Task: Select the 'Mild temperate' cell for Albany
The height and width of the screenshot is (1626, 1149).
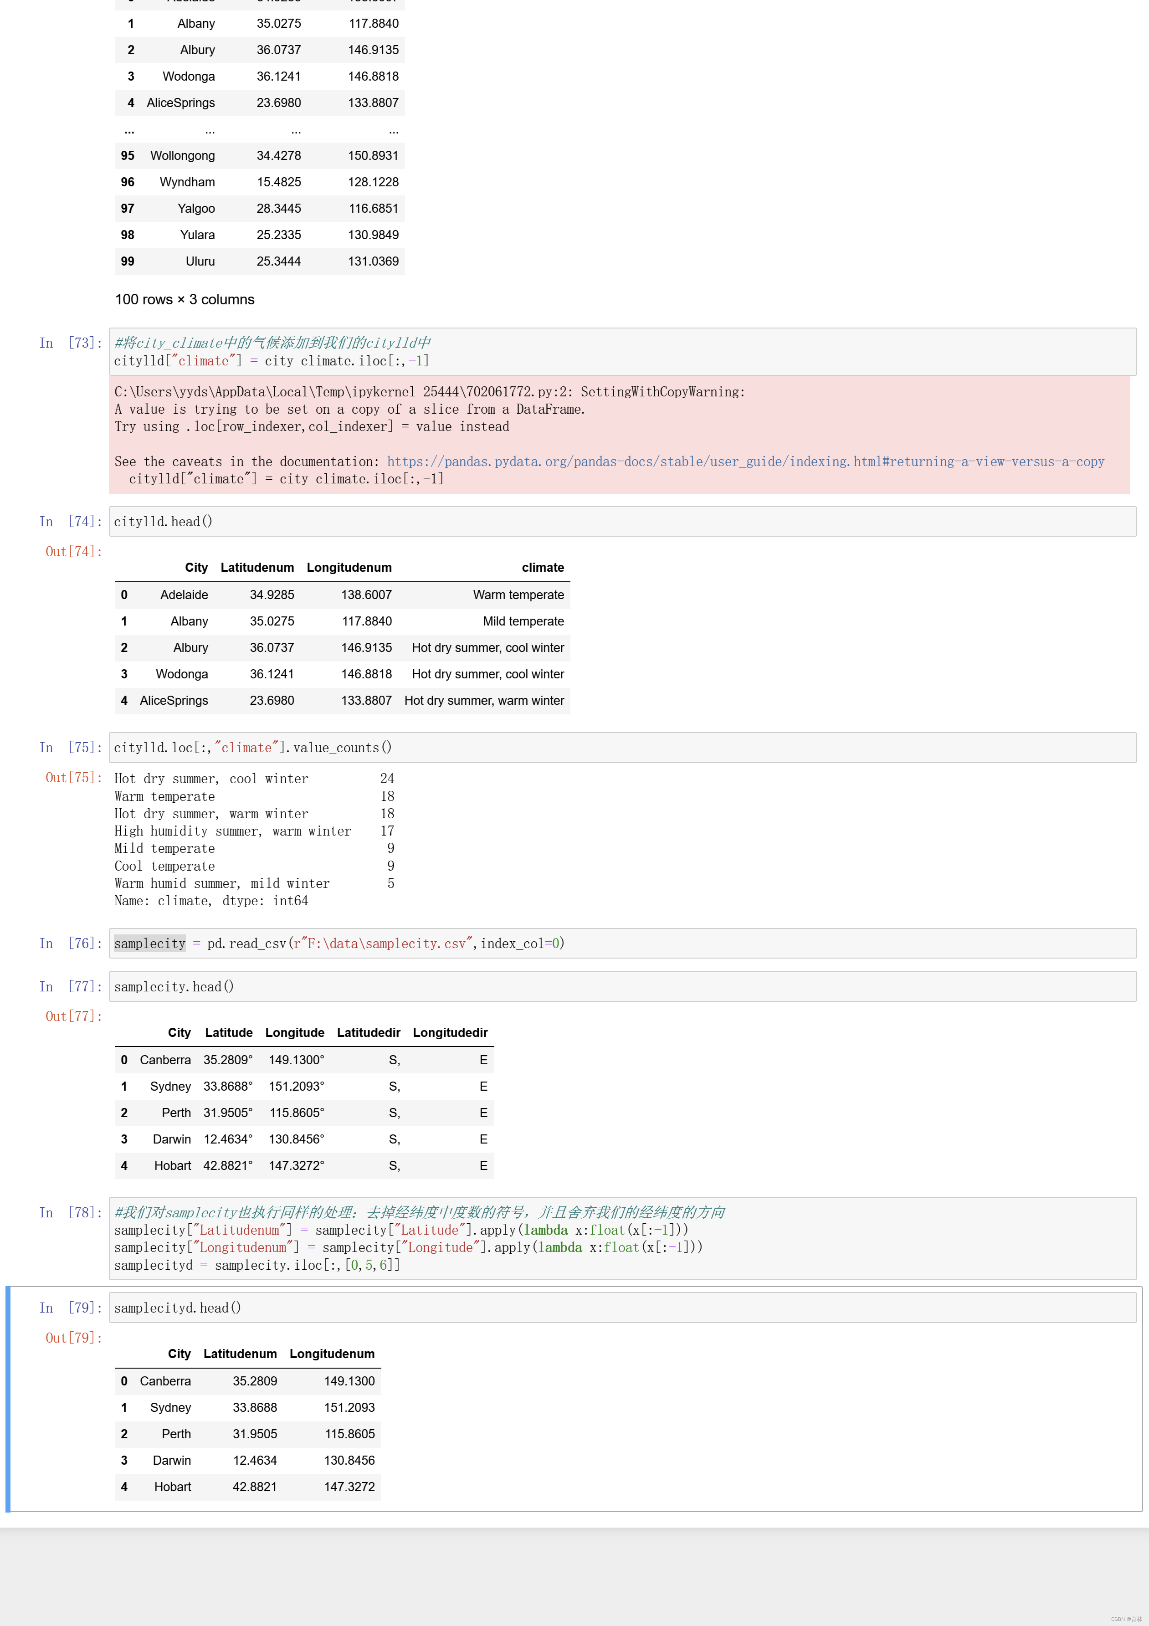Action: click(x=523, y=621)
